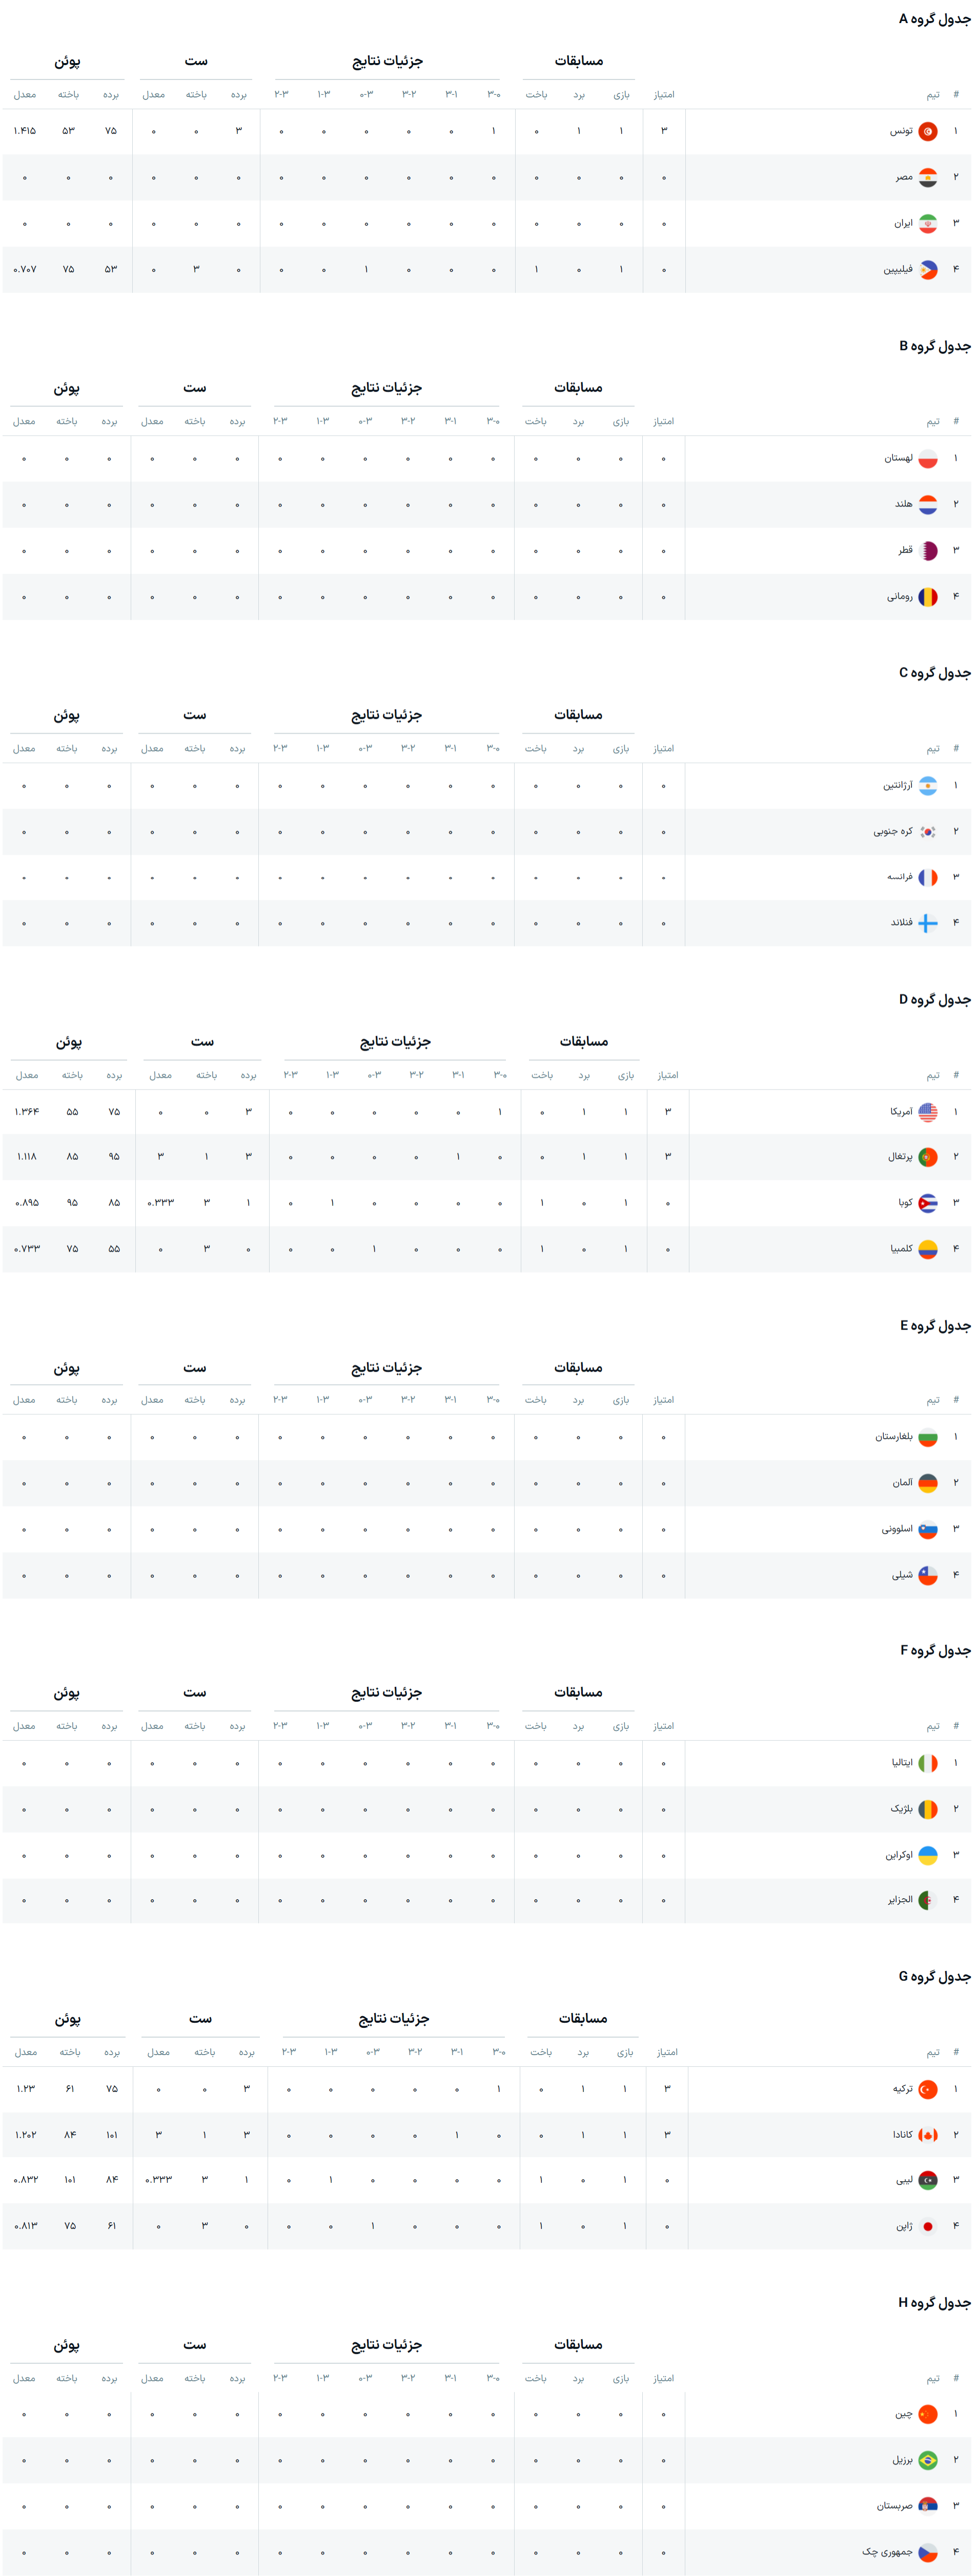The height and width of the screenshot is (2576, 978).
Task: Click the Finland flag icon in Group C
Action: point(927,924)
